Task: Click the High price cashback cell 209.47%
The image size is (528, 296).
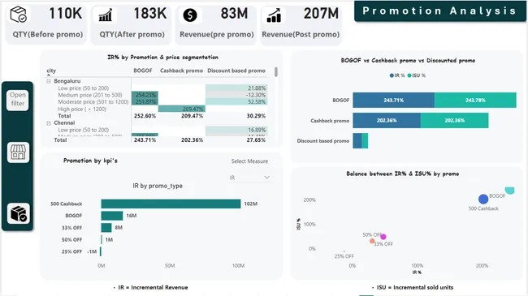Action: tap(182, 109)
